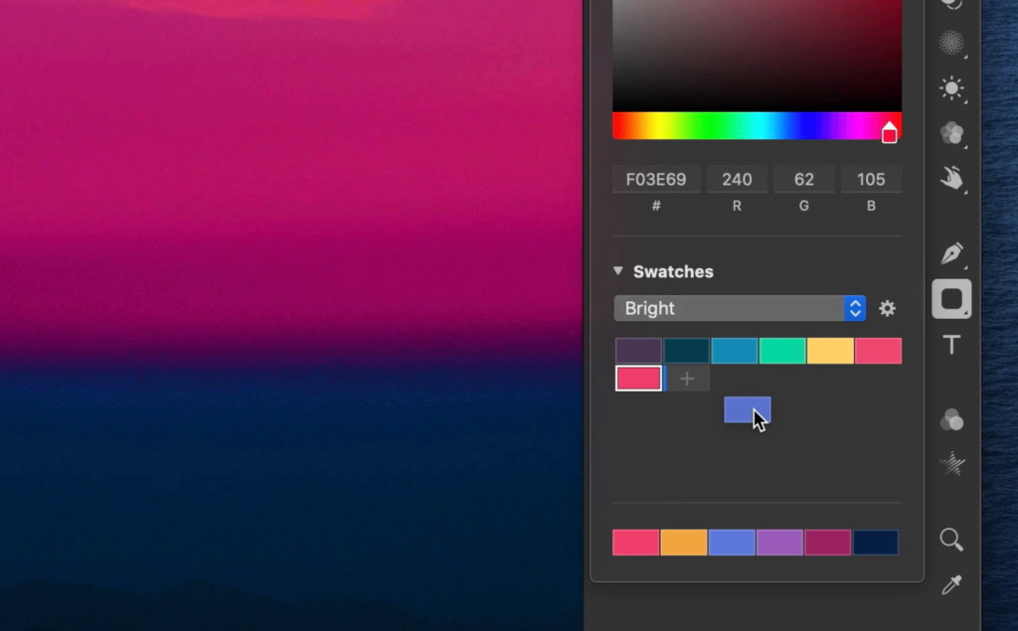
Task: Select the yellow swatch in Bright collection
Action: pos(830,350)
